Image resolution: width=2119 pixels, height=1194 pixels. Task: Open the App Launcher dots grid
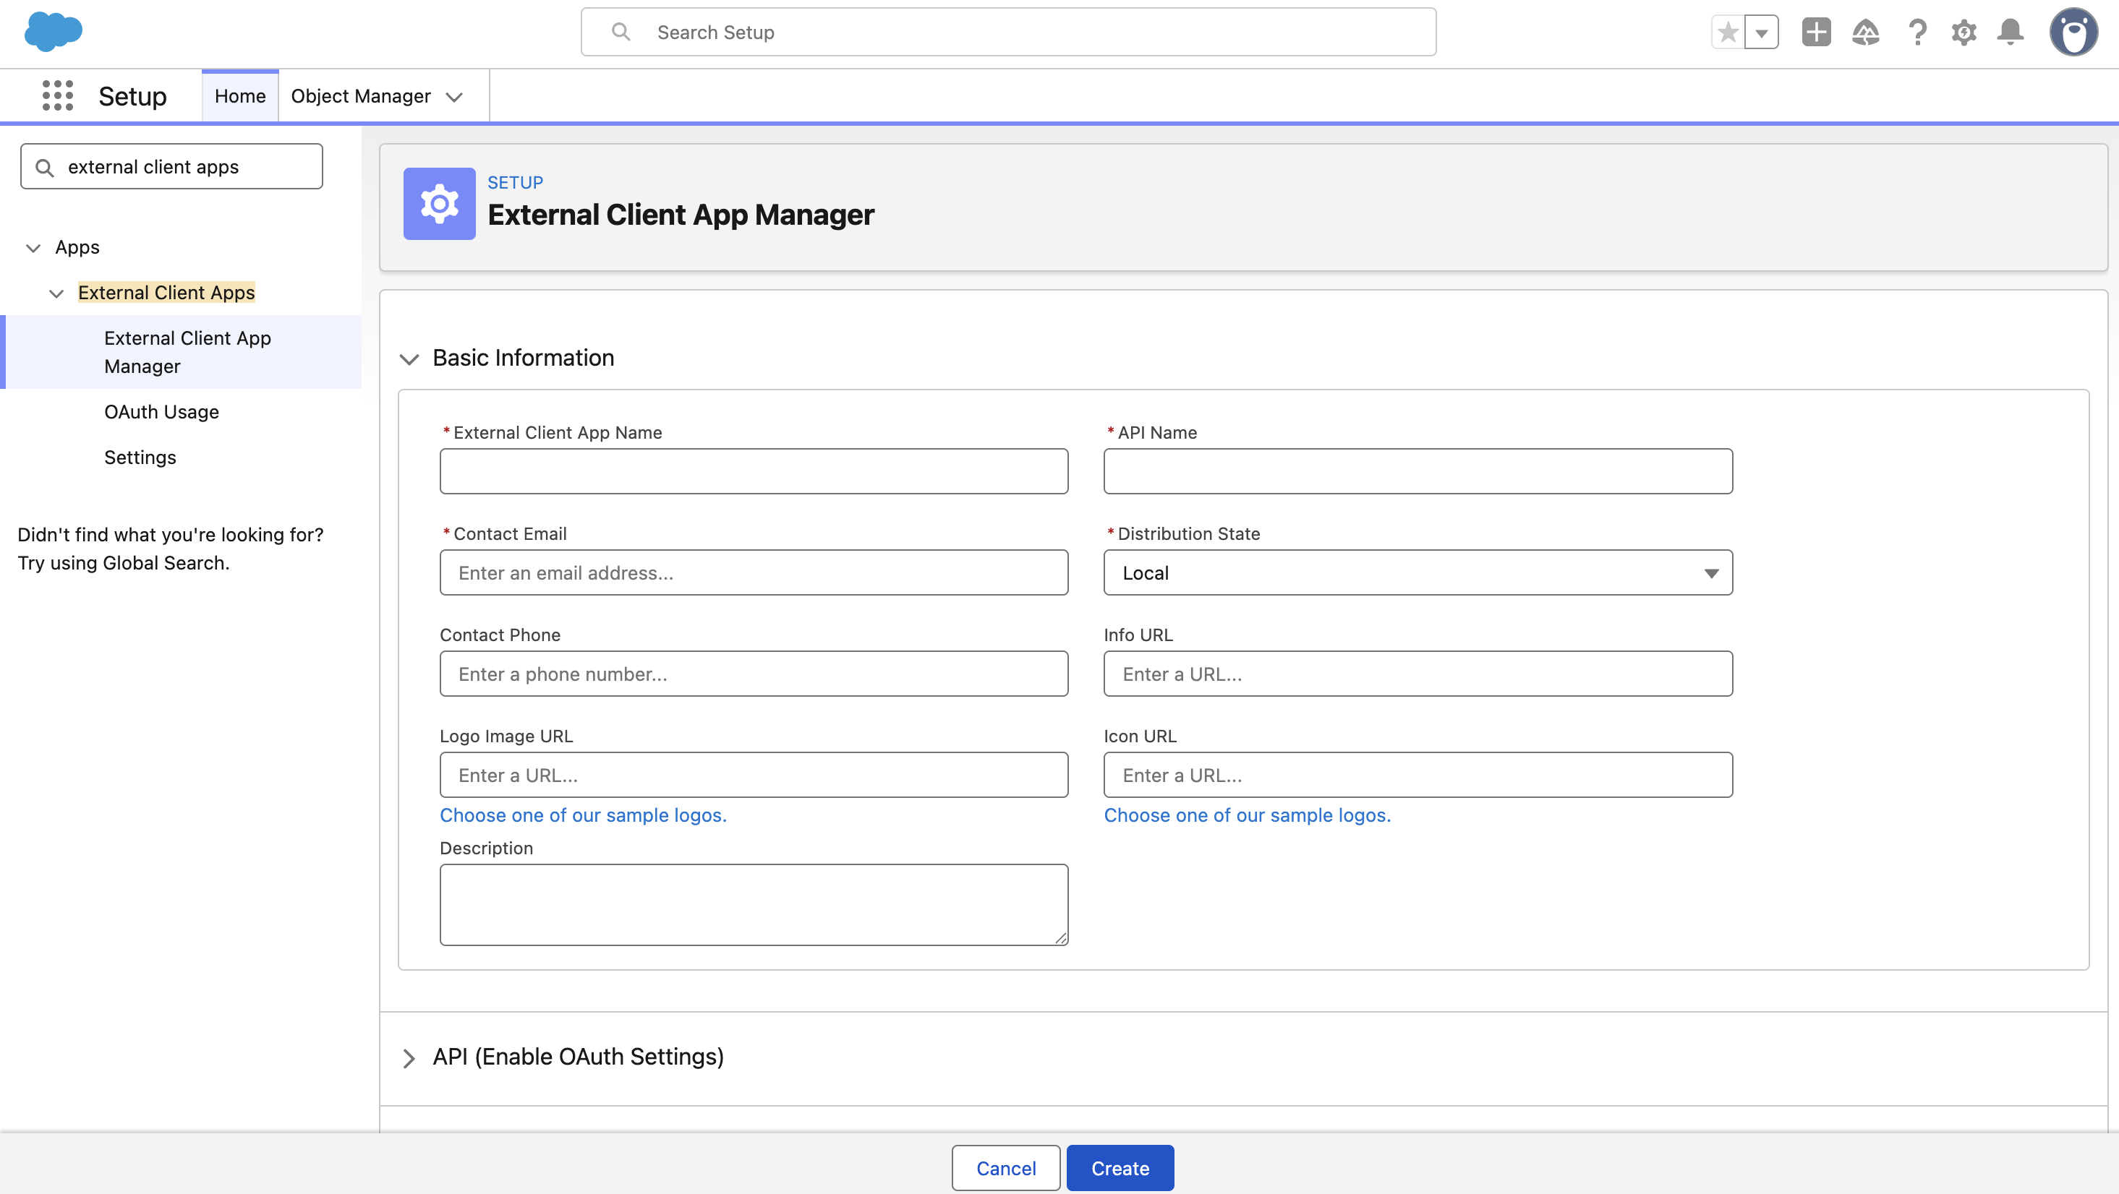[x=58, y=95]
